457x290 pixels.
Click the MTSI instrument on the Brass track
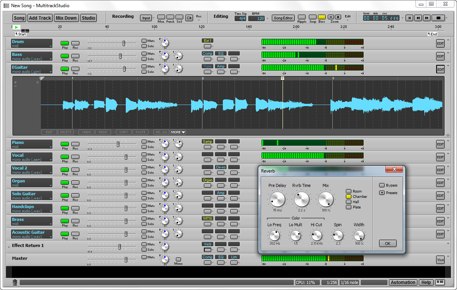point(207,218)
